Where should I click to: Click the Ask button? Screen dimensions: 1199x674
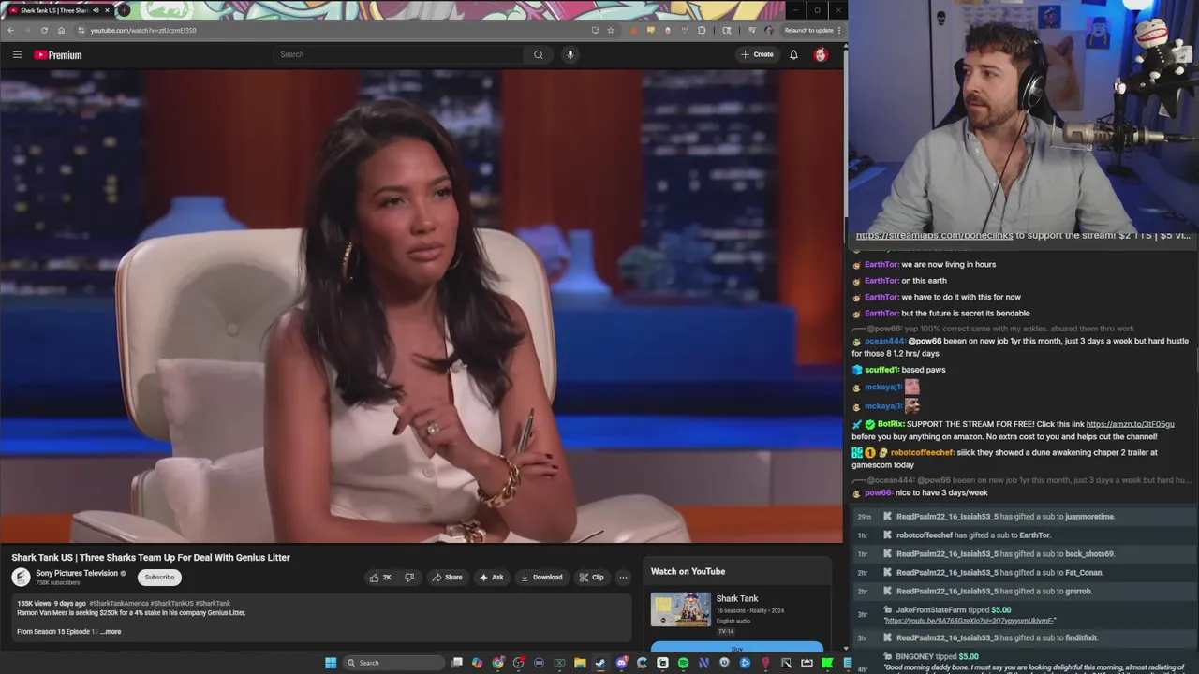tap(492, 578)
